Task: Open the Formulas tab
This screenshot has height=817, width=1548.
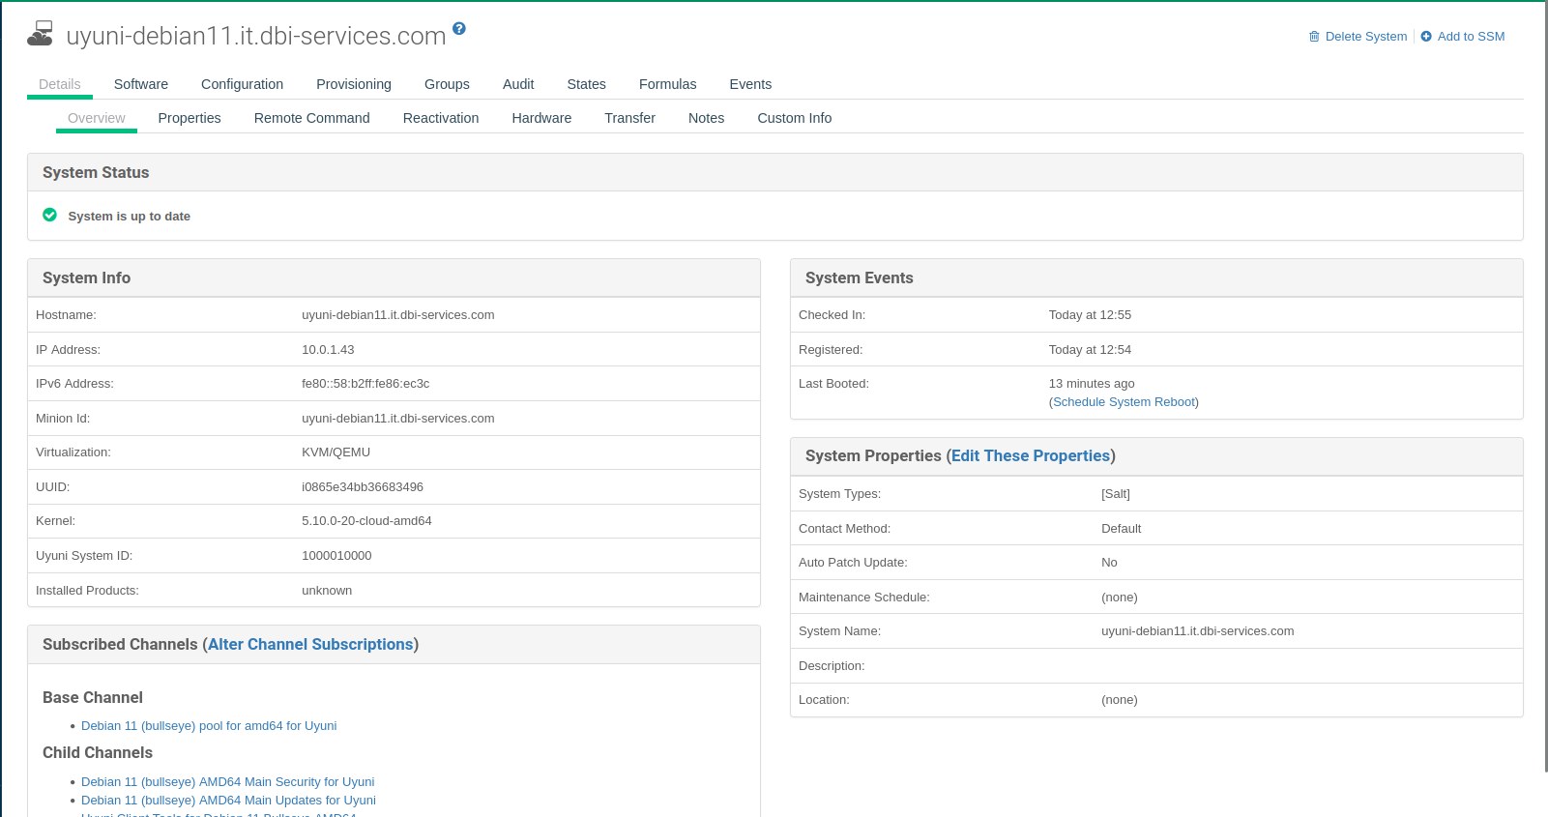Action: (x=667, y=84)
